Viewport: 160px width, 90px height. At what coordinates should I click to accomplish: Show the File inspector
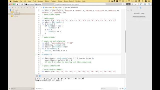[x=137, y=7]
